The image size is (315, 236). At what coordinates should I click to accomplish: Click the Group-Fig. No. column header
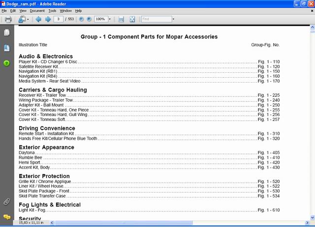pos(265,45)
